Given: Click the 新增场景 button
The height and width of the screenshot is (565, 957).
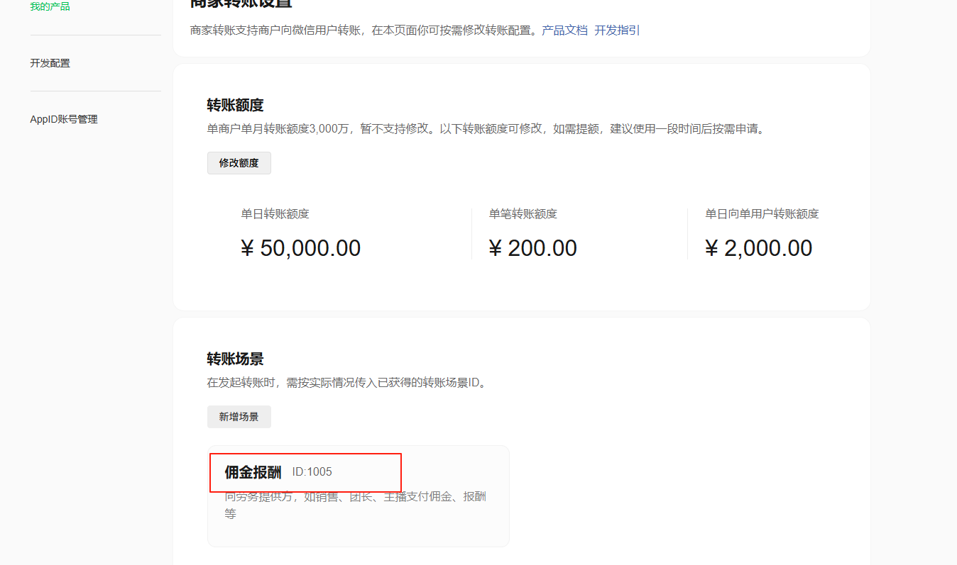Looking at the screenshot, I should (239, 417).
